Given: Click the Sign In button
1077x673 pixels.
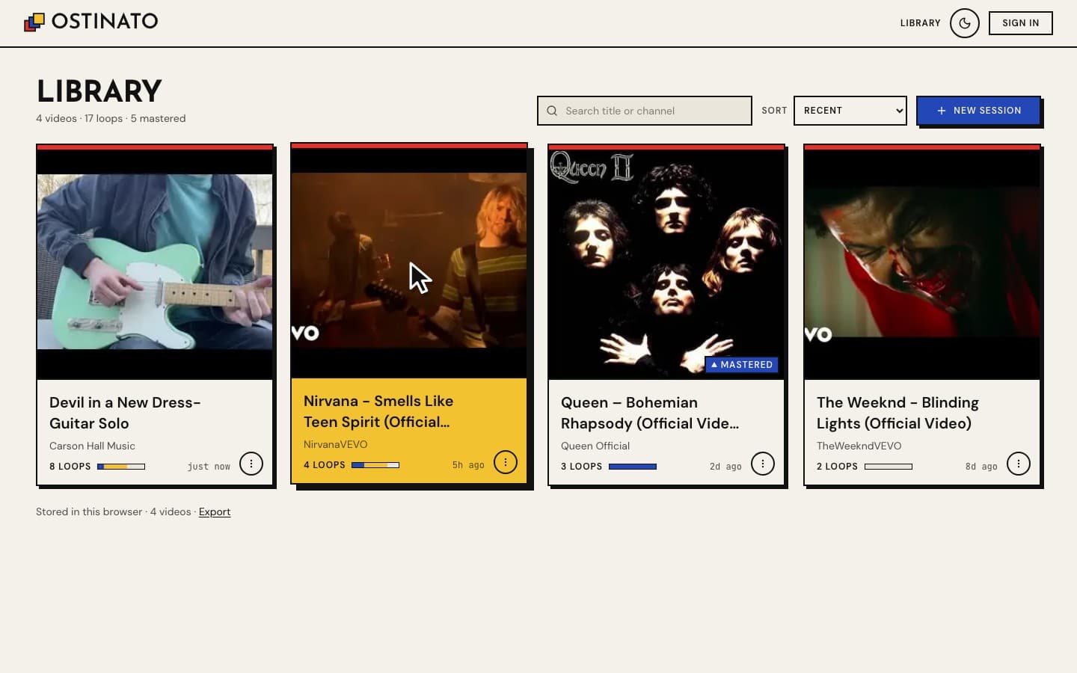Looking at the screenshot, I should pyautogui.click(x=1021, y=23).
